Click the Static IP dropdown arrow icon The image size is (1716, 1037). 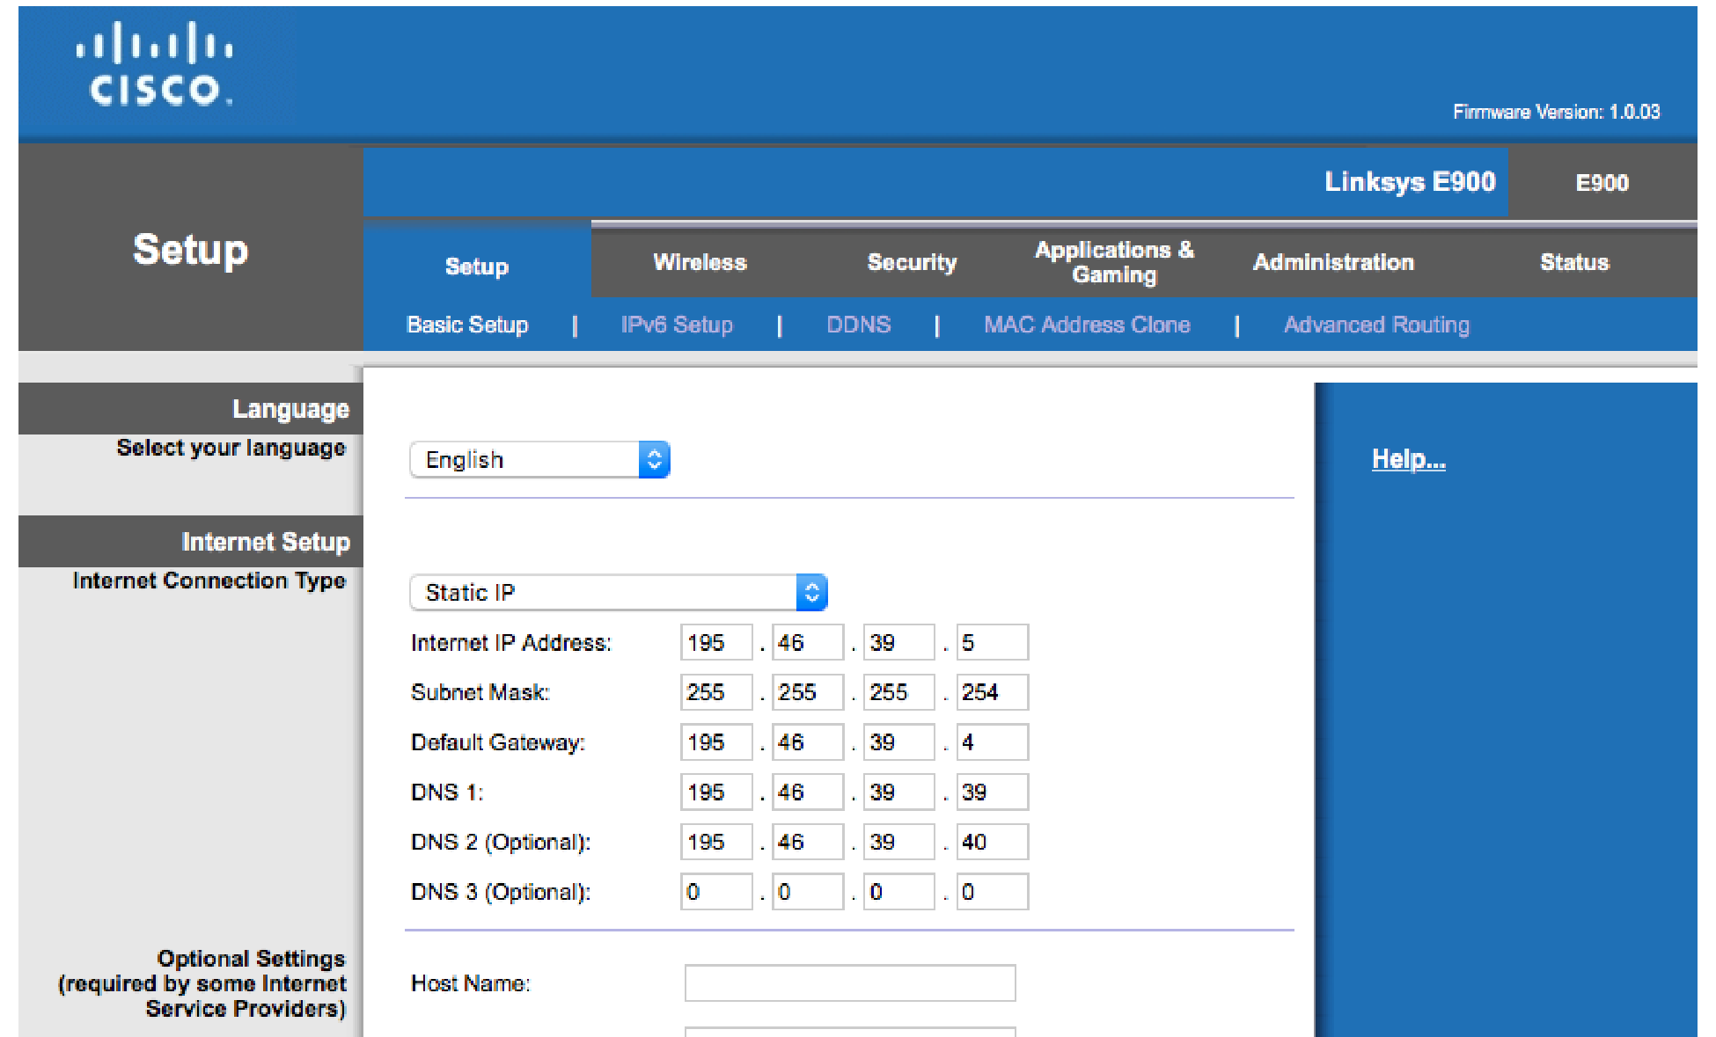pos(811,593)
